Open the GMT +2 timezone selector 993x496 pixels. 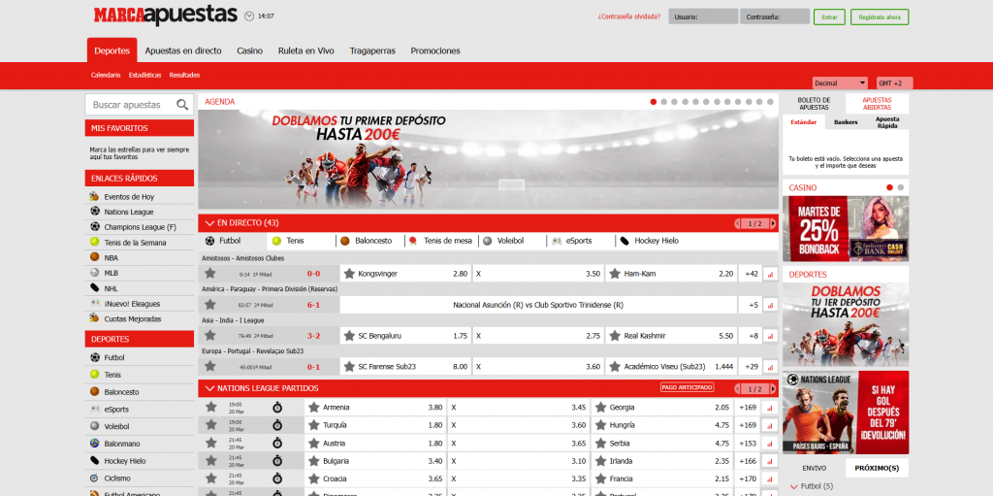[x=894, y=83]
